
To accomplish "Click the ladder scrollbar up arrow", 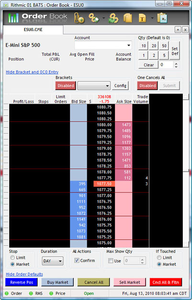I will point(186,96).
